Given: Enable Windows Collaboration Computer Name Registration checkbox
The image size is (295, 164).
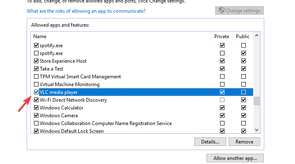Looking at the screenshot, I should [x=36, y=123].
